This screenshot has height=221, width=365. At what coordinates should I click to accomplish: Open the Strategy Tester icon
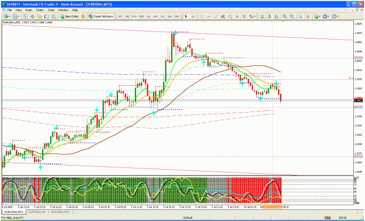(x=54, y=16)
